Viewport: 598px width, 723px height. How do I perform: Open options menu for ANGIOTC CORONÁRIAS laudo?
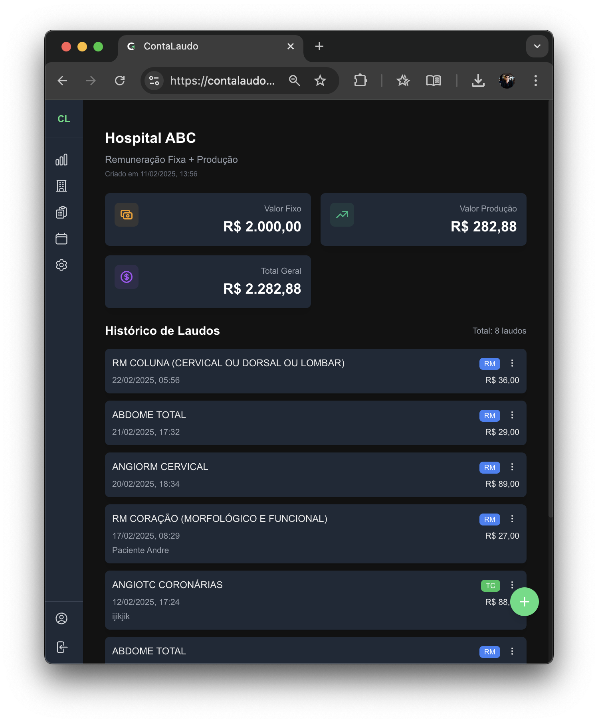point(512,585)
